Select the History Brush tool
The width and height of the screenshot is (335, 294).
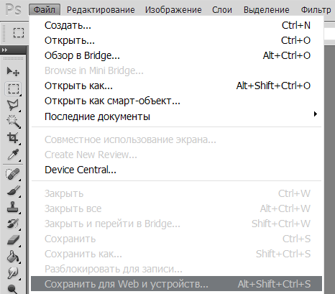13,224
